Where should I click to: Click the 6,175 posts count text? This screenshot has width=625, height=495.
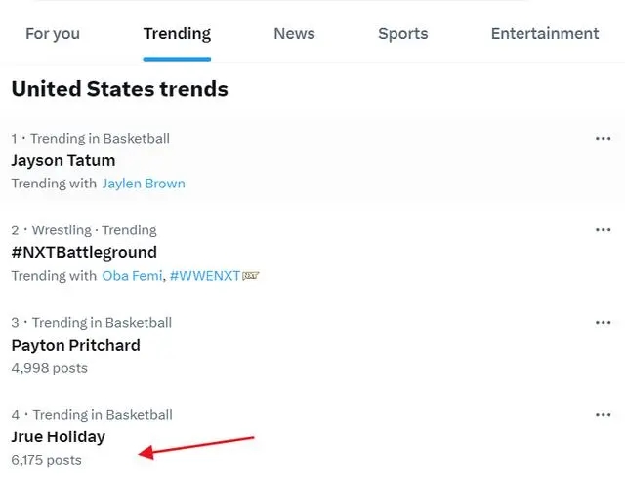[x=46, y=460]
